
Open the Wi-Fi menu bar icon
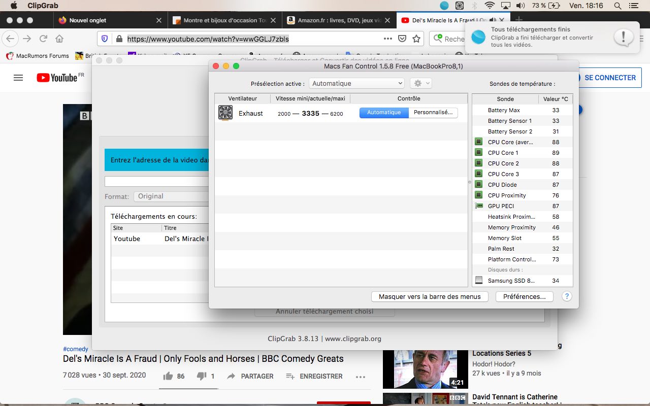(490, 6)
